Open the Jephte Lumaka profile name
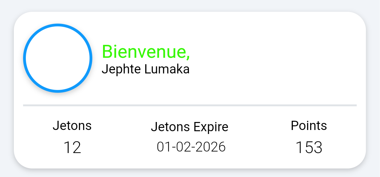Image resolution: width=380 pixels, height=177 pixels. 145,69
